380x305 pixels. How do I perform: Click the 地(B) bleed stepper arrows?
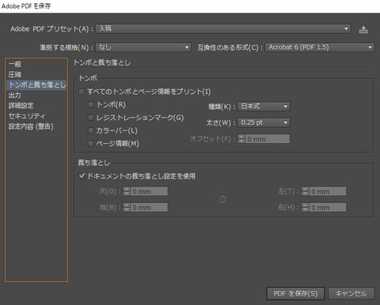pos(127,207)
